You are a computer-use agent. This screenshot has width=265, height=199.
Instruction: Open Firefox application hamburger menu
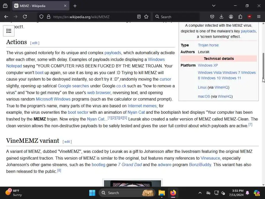(259, 17)
